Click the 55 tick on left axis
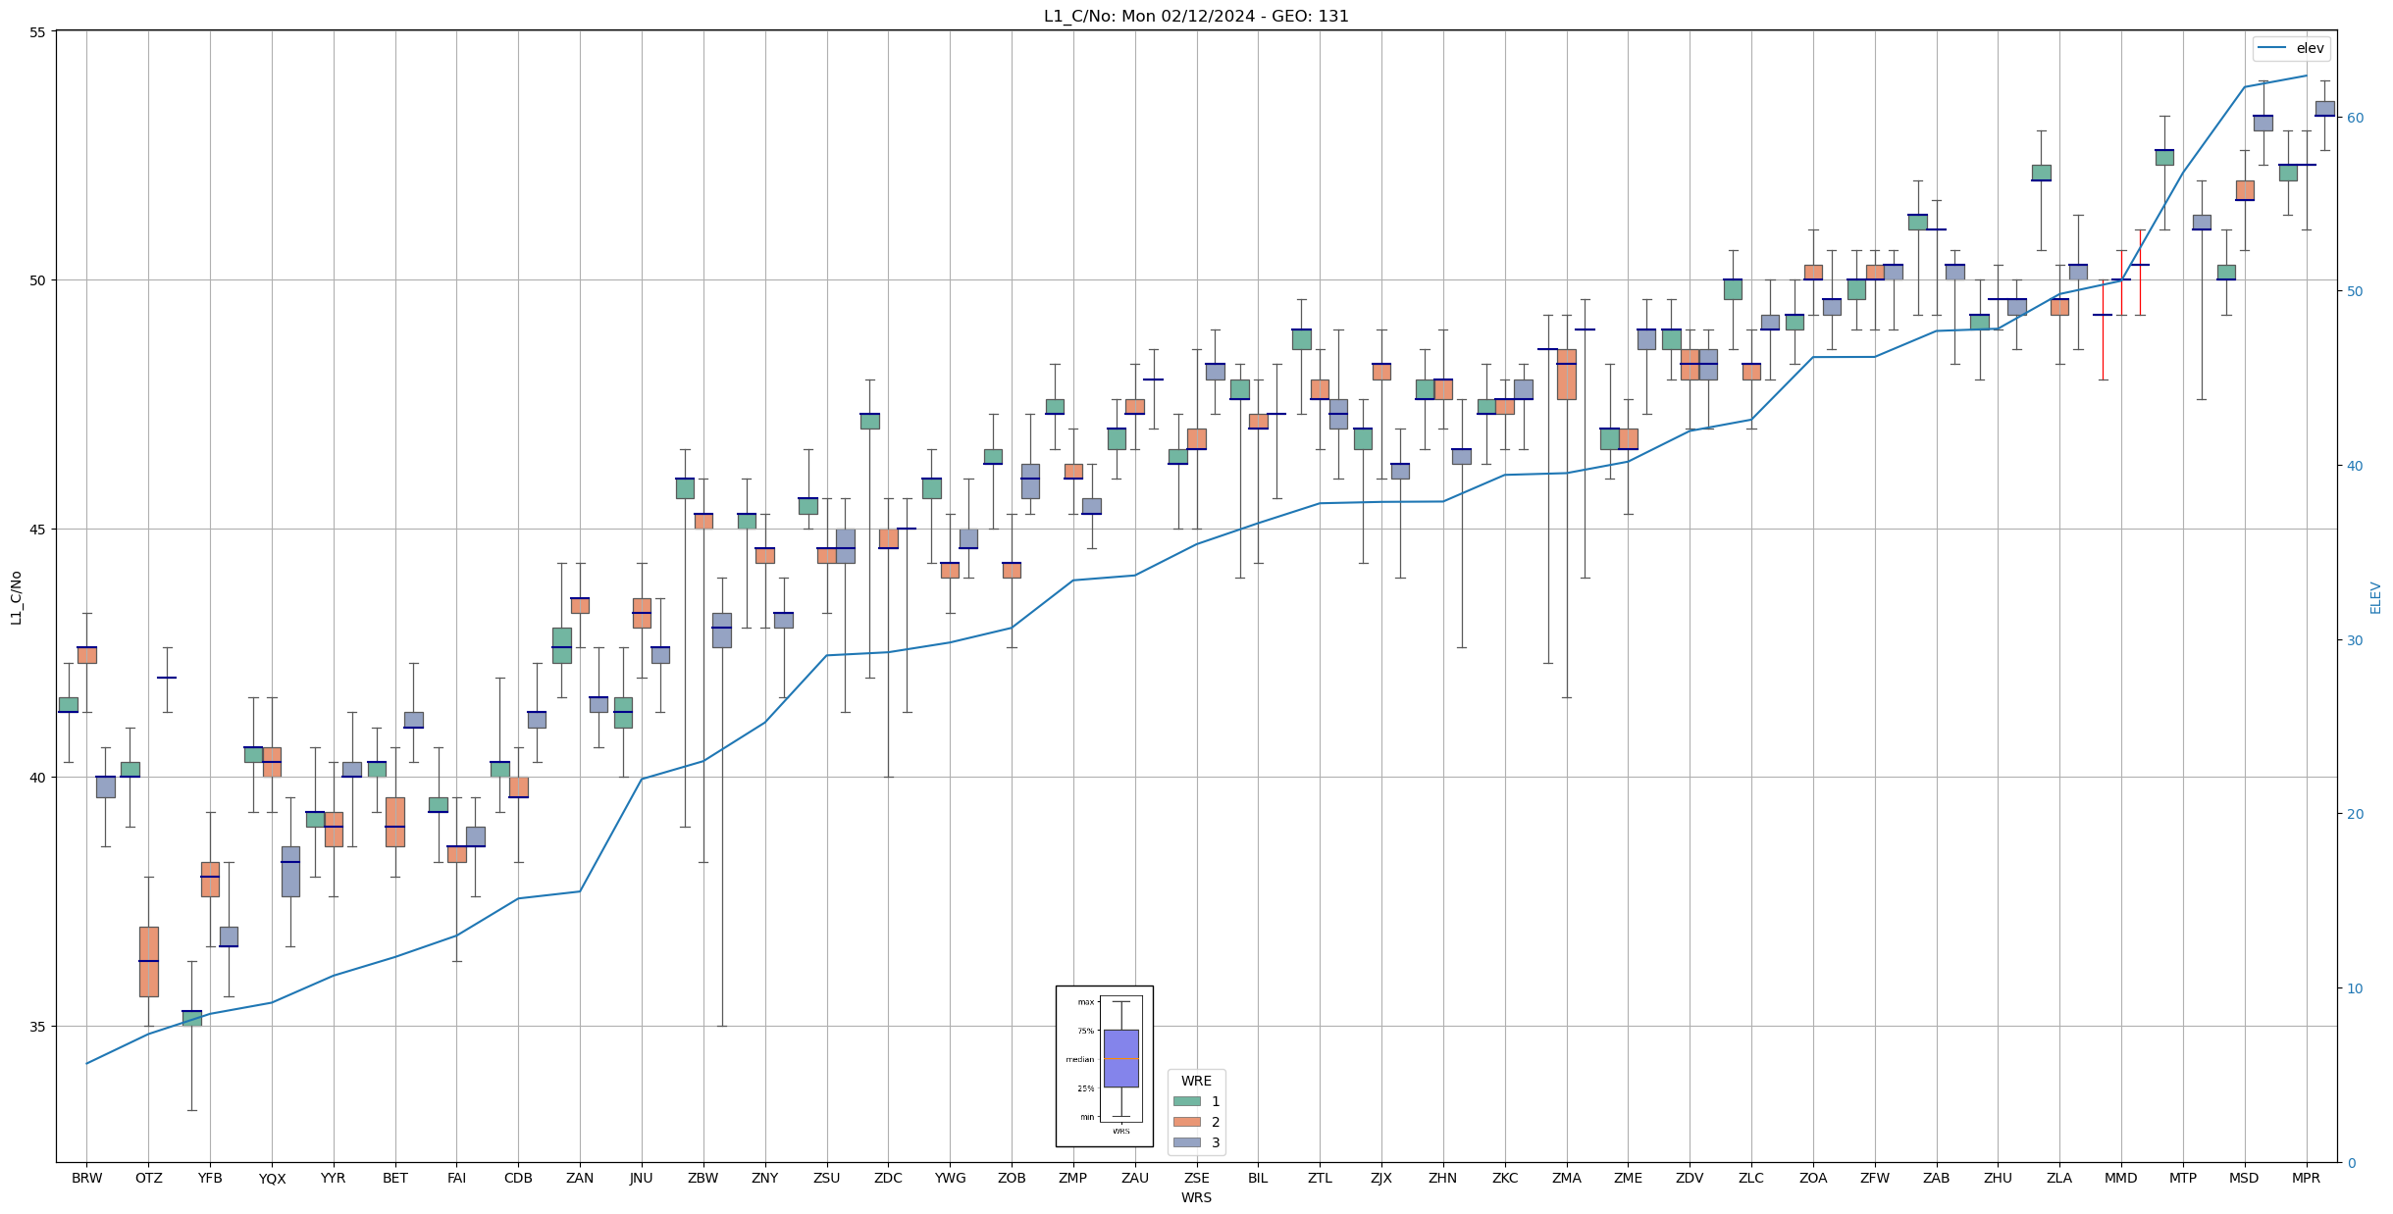The height and width of the screenshot is (1214, 2393). (38, 31)
